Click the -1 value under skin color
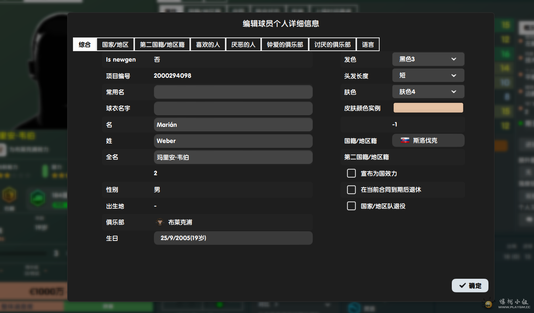 [395, 124]
